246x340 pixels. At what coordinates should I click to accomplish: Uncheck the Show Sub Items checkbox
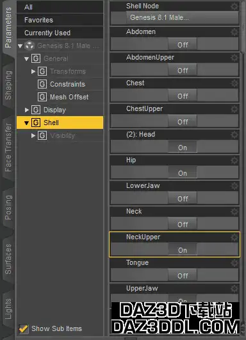[24, 328]
